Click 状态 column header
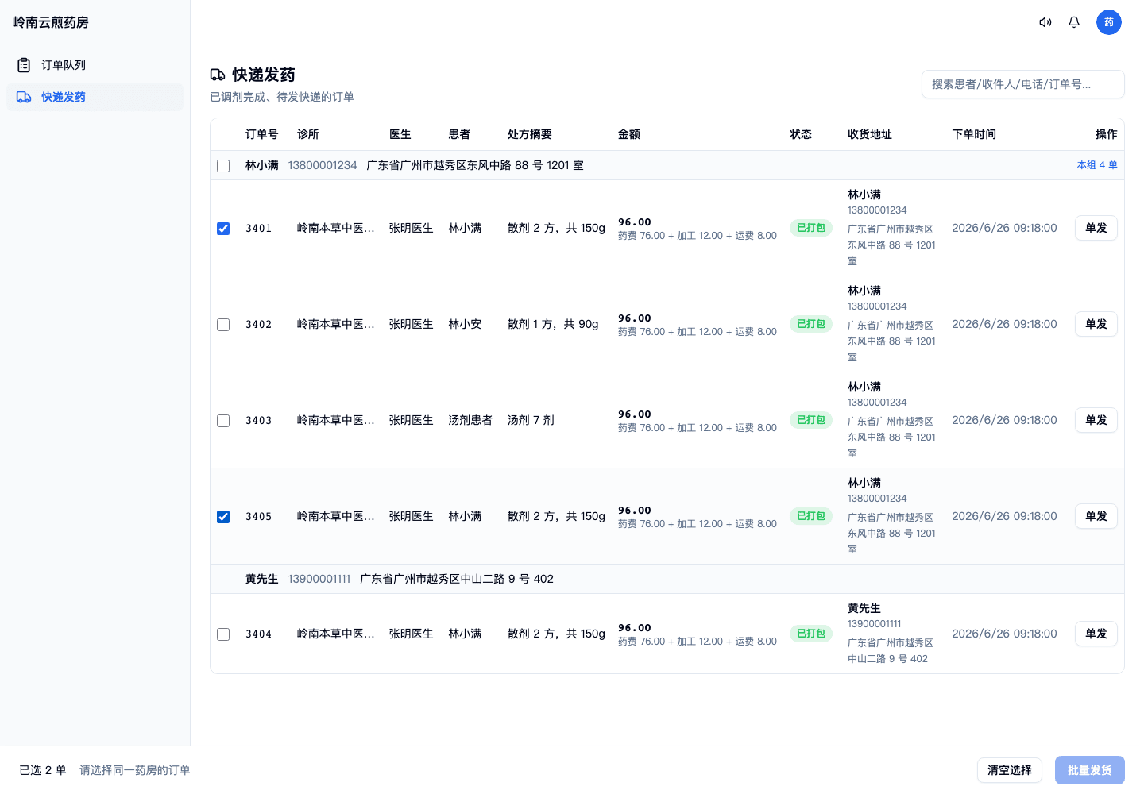The height and width of the screenshot is (794, 1144). [801, 134]
